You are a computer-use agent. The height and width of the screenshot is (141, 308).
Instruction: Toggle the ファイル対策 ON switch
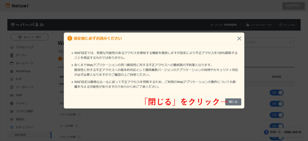[x=277, y=115]
